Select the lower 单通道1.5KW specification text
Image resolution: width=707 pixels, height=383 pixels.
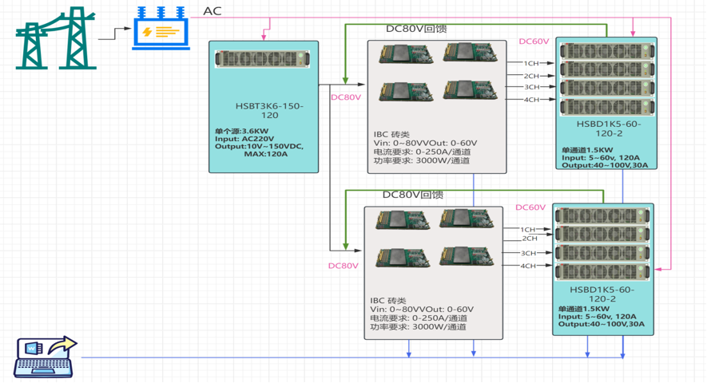pos(585,309)
